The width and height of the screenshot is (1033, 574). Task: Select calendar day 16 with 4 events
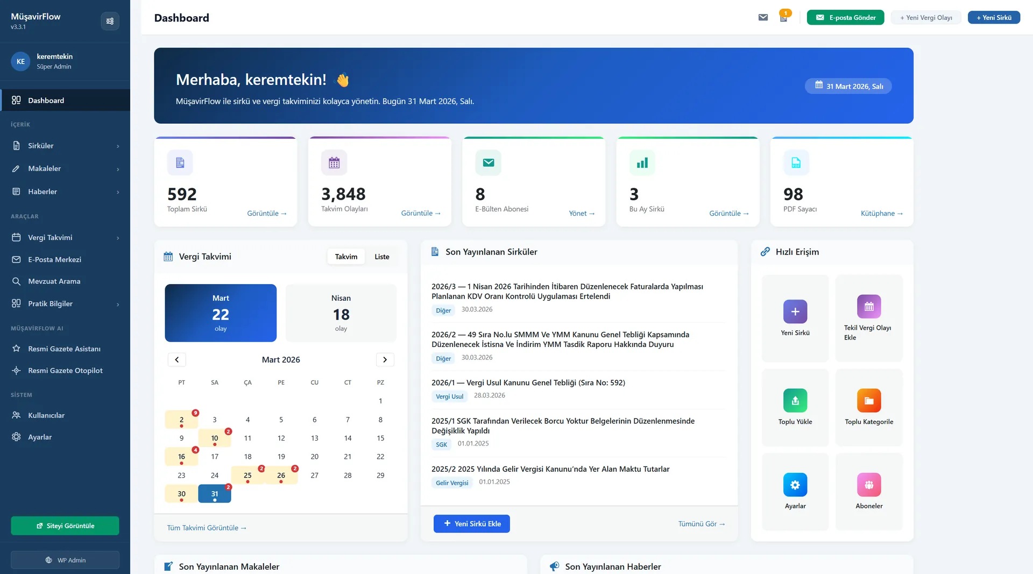(181, 457)
